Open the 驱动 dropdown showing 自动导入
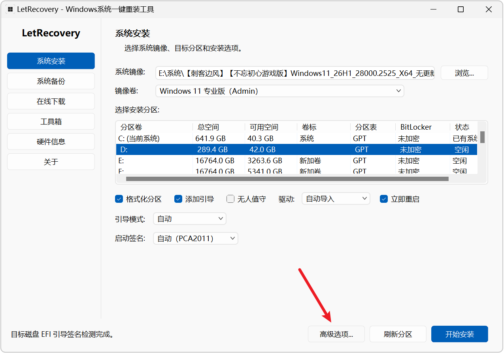The image size is (504, 353). click(x=336, y=198)
